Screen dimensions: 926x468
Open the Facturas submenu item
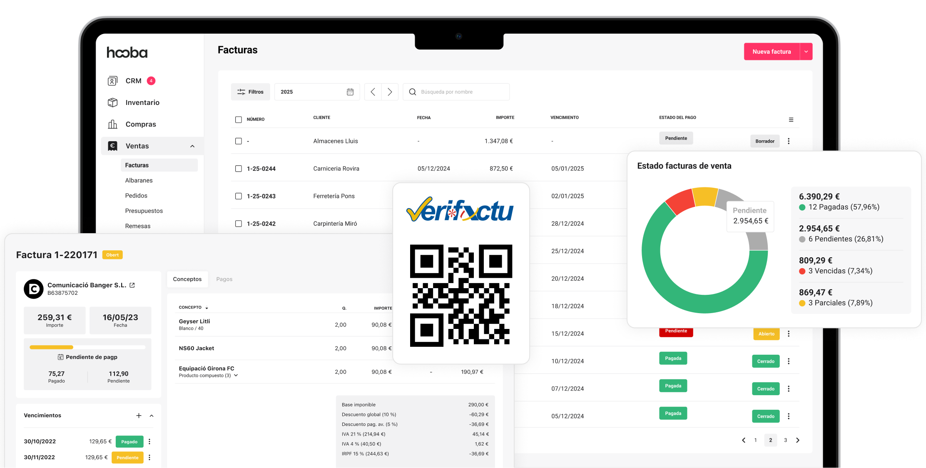tap(159, 165)
